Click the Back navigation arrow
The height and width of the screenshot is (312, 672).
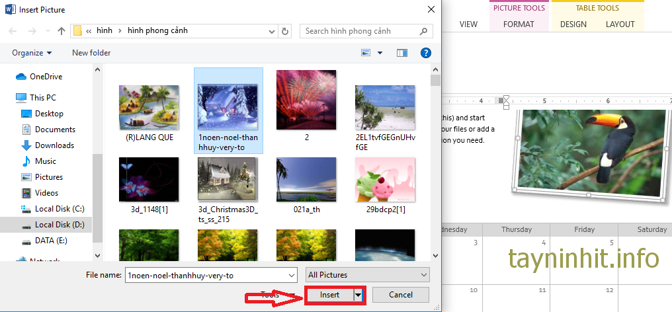pyautogui.click(x=13, y=31)
